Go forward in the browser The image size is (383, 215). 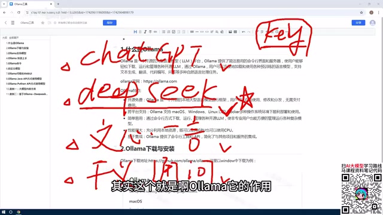[11, 13]
